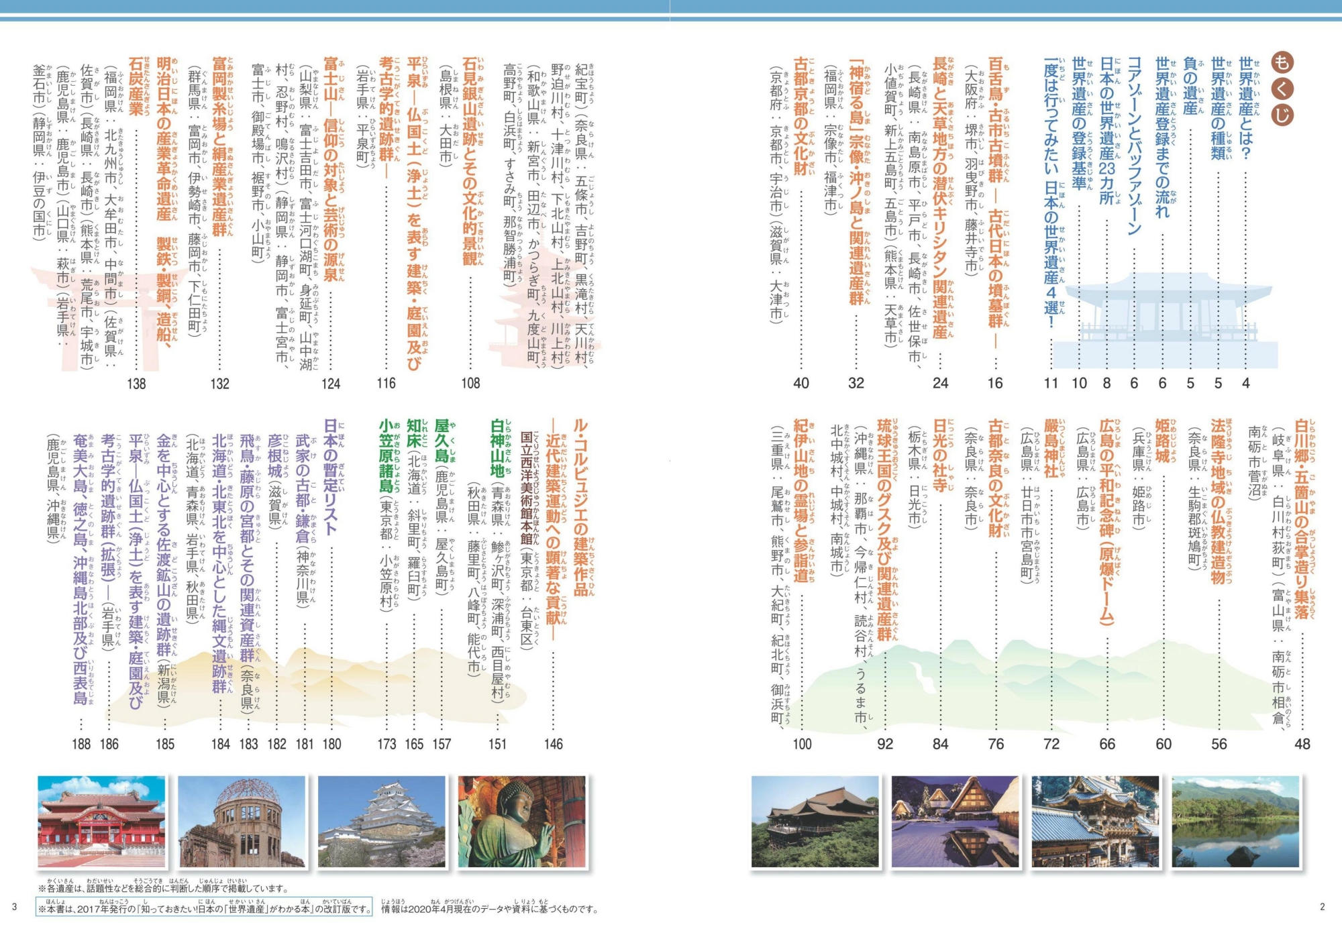Select the heading コアゾーンとバッファゾーン

pos(1135,145)
